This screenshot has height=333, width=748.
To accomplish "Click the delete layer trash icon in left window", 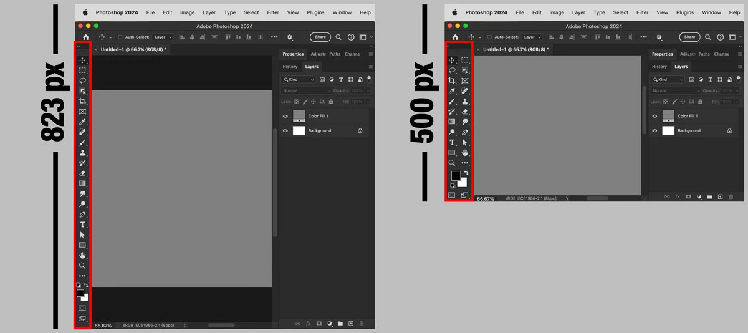I will (x=362, y=324).
